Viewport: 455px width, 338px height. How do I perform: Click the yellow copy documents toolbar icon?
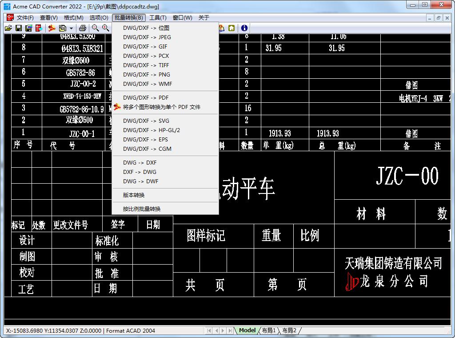coord(62,28)
